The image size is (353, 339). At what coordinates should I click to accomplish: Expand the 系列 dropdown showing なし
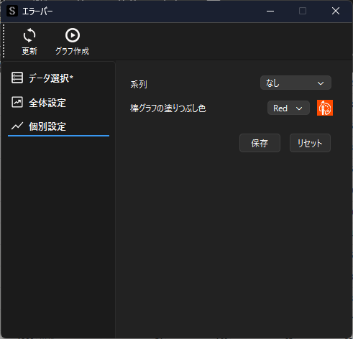(x=295, y=83)
